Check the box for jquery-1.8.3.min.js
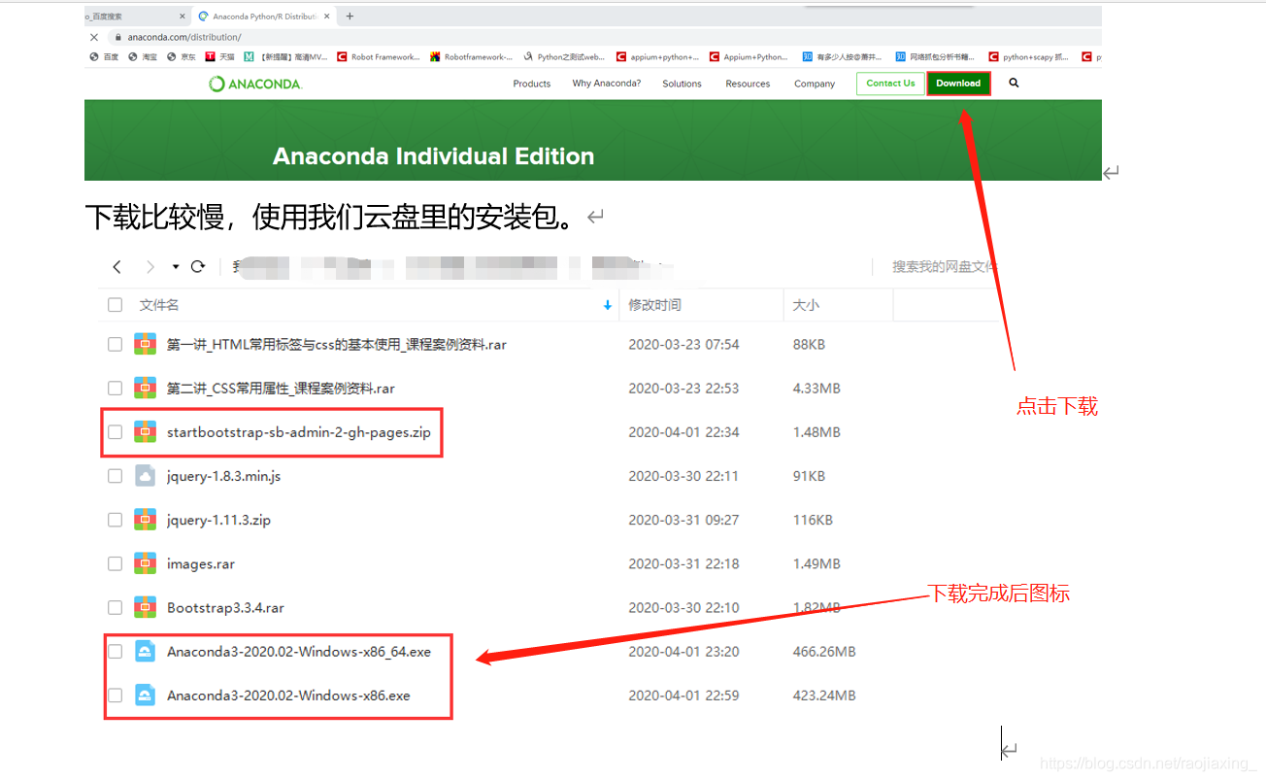This screenshot has width=1266, height=781. 116,476
